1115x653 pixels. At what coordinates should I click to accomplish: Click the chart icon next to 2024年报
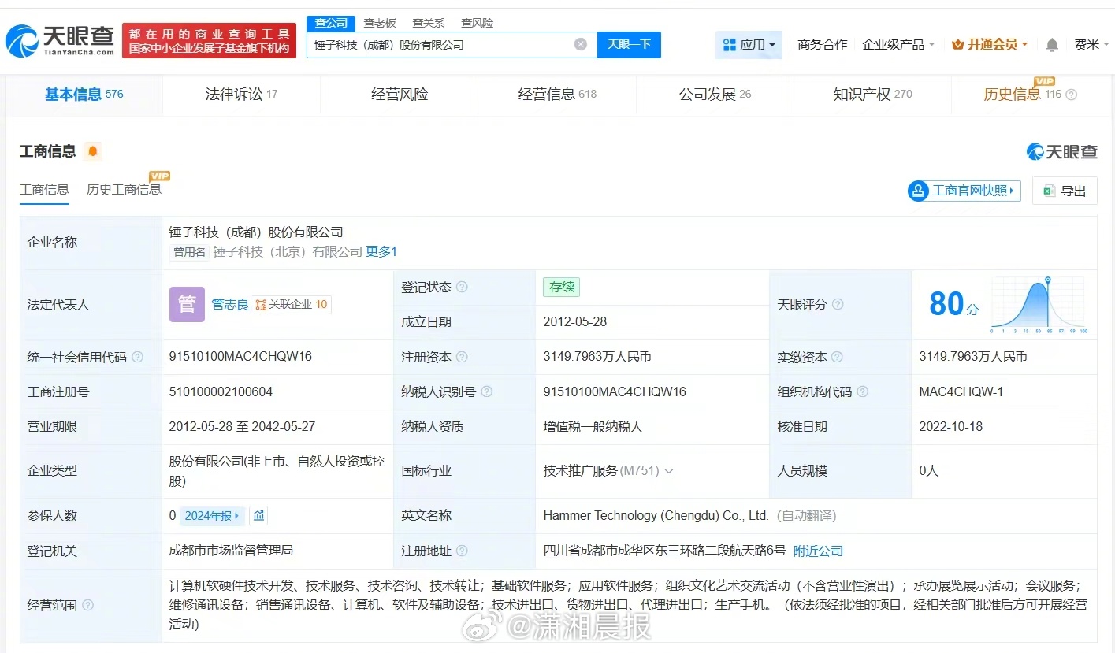pos(259,516)
